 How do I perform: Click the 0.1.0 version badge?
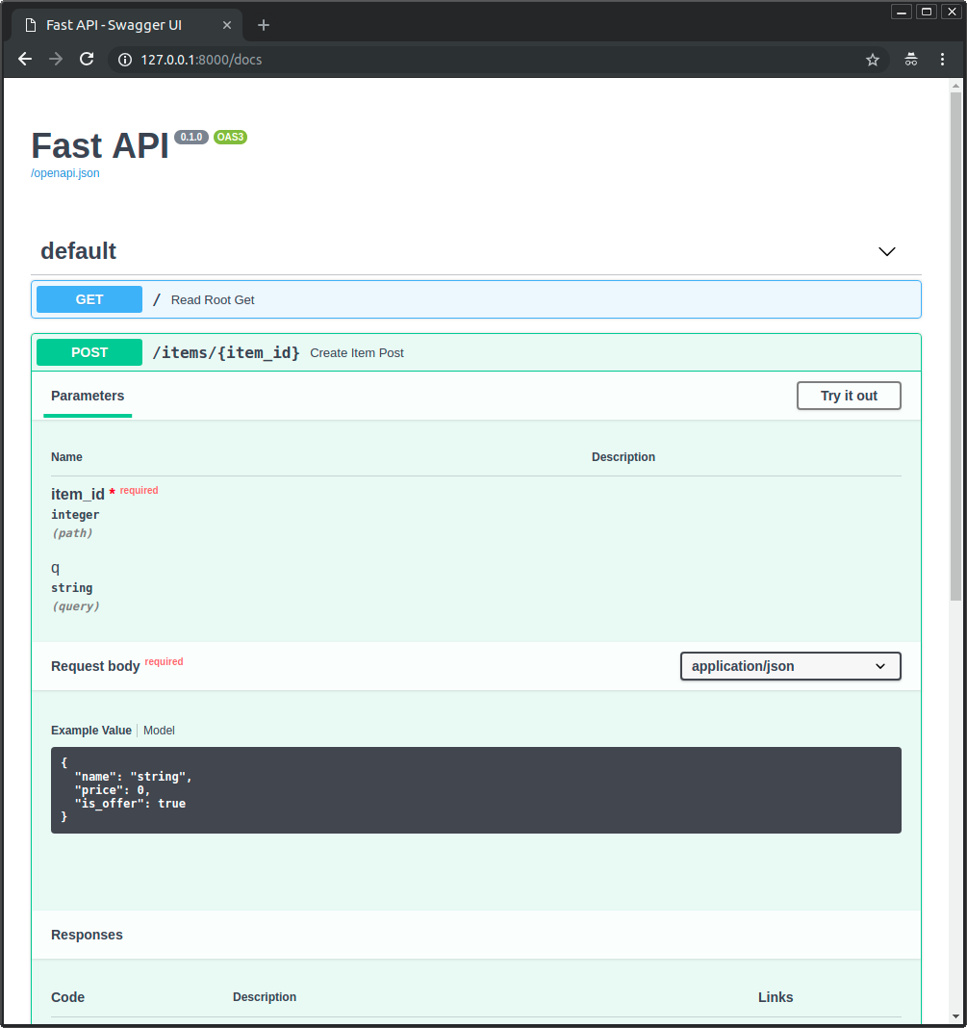coord(191,137)
